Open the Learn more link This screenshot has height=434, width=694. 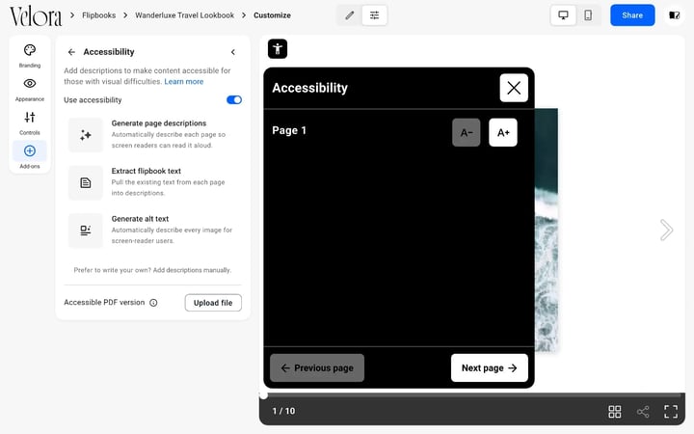[184, 81]
